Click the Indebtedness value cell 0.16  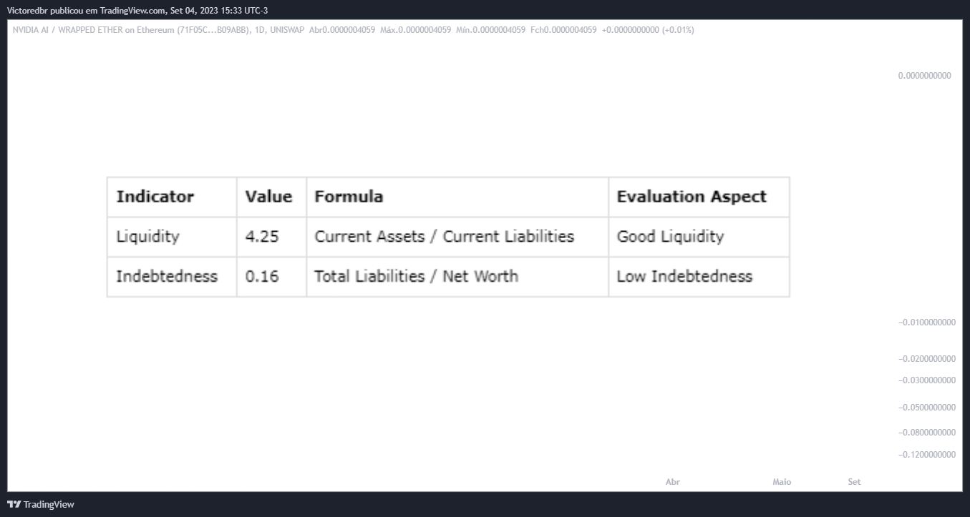(262, 277)
